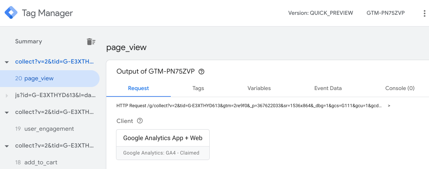Expand the HTTP Request details arrow
The image size is (429, 169).
(x=389, y=105)
